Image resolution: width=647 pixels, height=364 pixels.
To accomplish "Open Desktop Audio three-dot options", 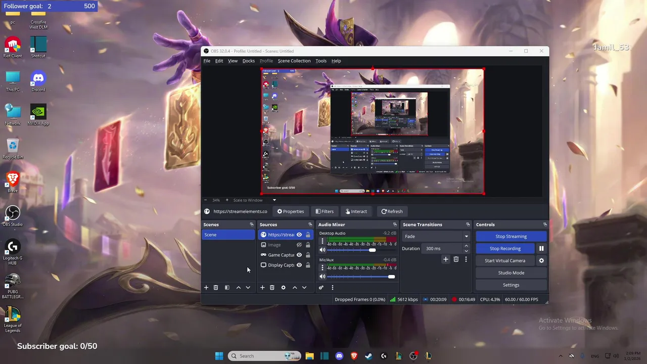I will point(322,241).
